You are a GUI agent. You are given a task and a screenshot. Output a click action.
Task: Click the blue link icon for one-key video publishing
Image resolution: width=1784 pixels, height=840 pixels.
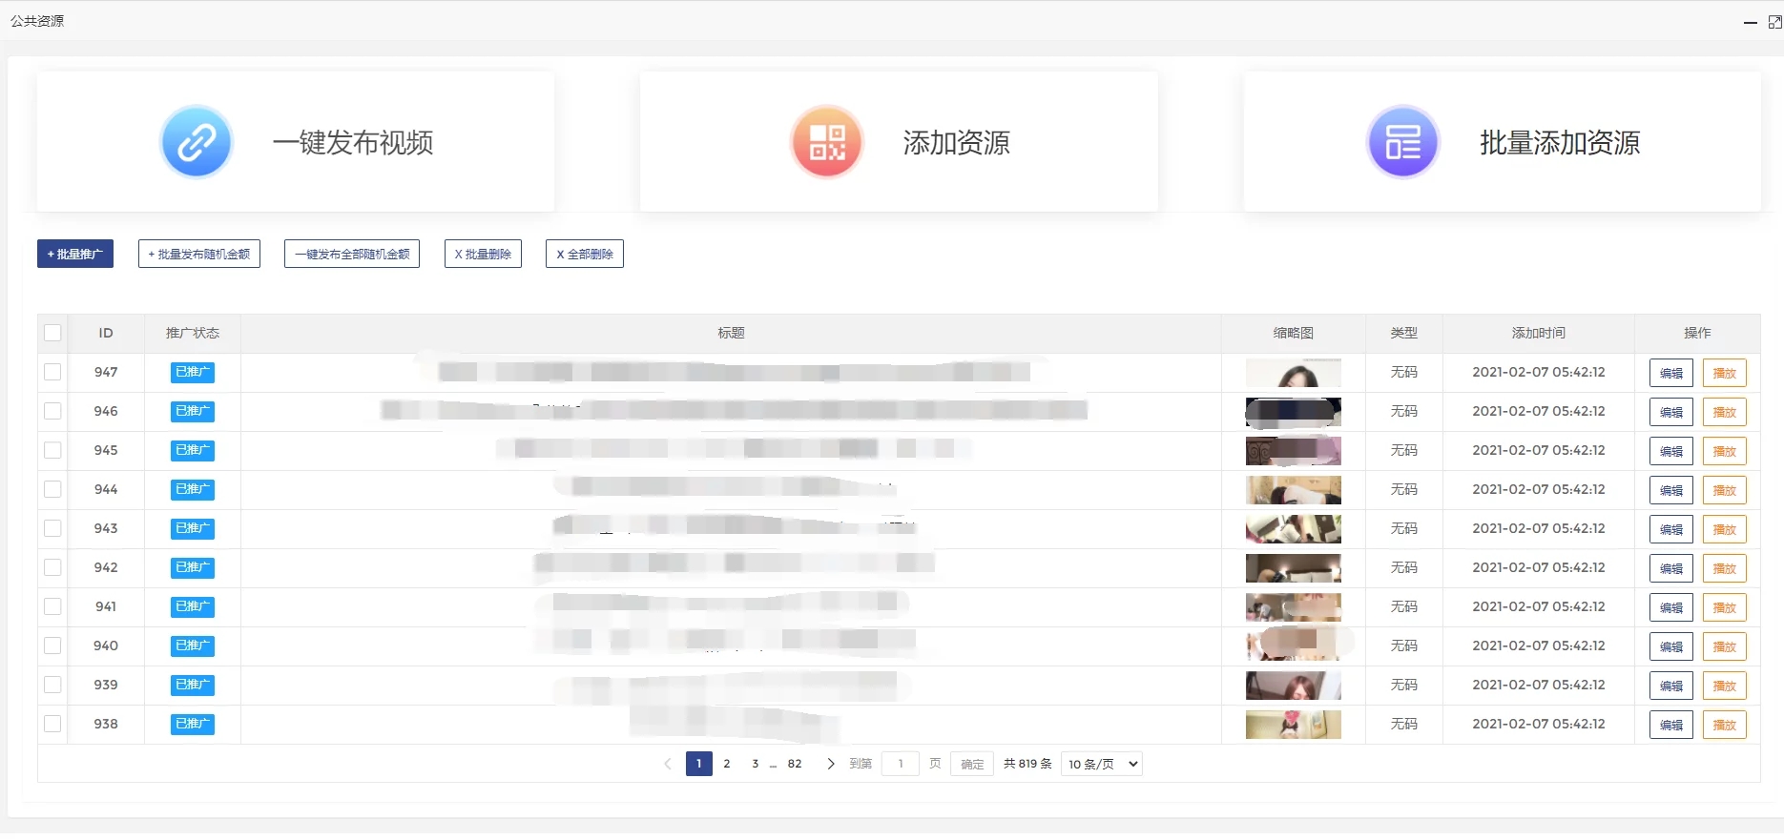point(197,142)
